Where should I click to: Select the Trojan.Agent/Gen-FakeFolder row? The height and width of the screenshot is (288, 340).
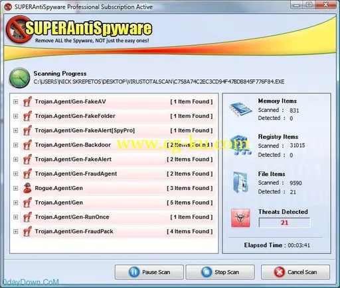[118, 116]
